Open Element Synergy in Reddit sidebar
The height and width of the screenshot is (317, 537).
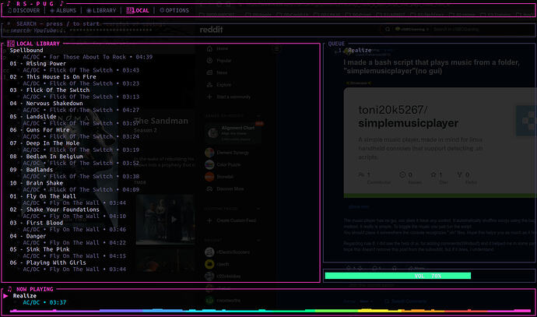point(226,153)
